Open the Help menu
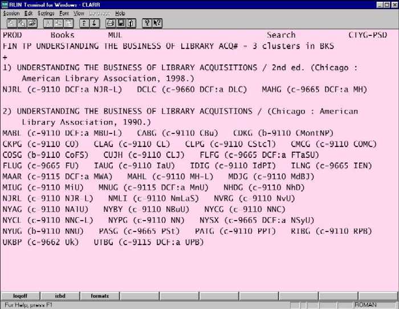This screenshot has height=309, width=399. [x=120, y=13]
